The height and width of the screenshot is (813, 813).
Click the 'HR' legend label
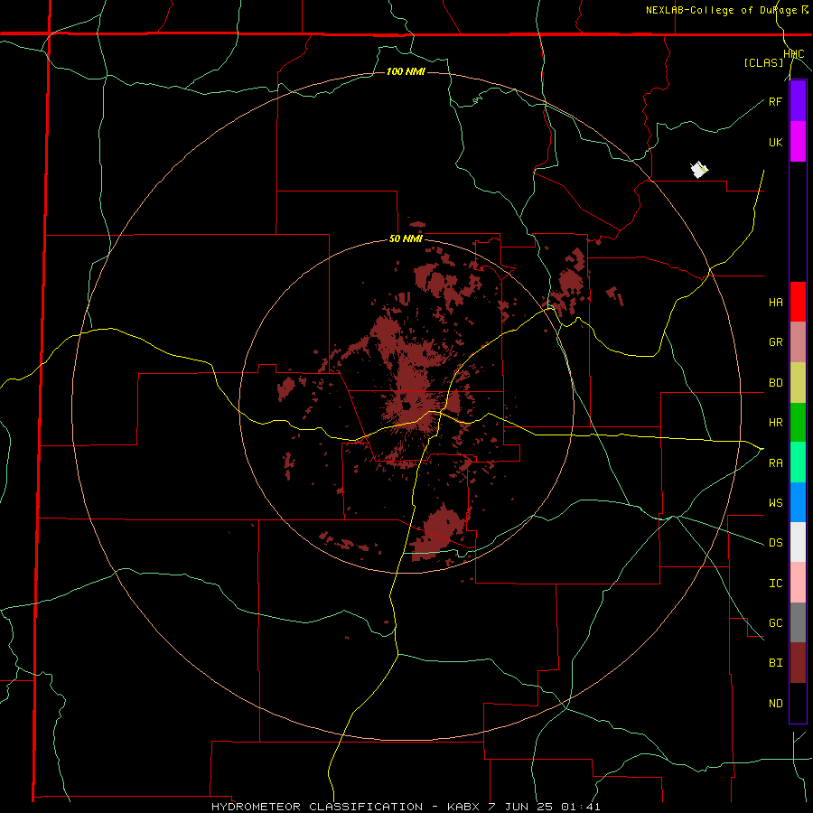point(775,423)
